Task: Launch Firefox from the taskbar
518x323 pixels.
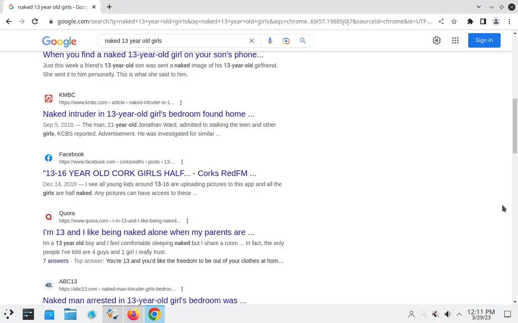Action: pyautogui.click(x=134, y=314)
